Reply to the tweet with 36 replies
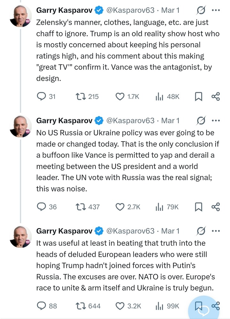 pos(42,207)
